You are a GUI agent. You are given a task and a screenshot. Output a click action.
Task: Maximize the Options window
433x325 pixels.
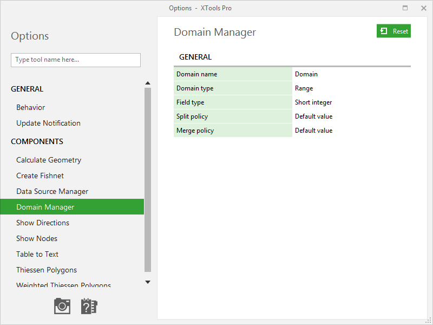405,8
